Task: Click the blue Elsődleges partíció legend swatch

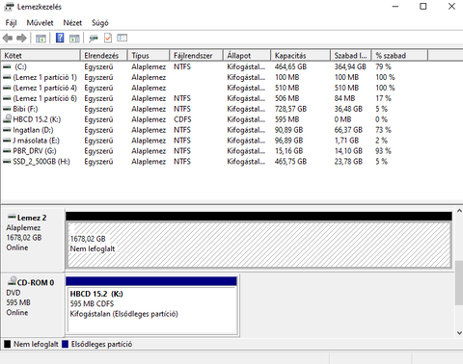Action: coord(66,344)
